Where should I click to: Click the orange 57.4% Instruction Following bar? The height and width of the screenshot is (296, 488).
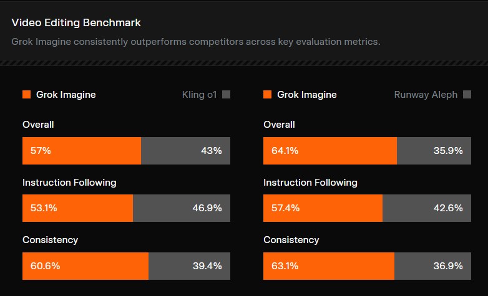pos(323,208)
